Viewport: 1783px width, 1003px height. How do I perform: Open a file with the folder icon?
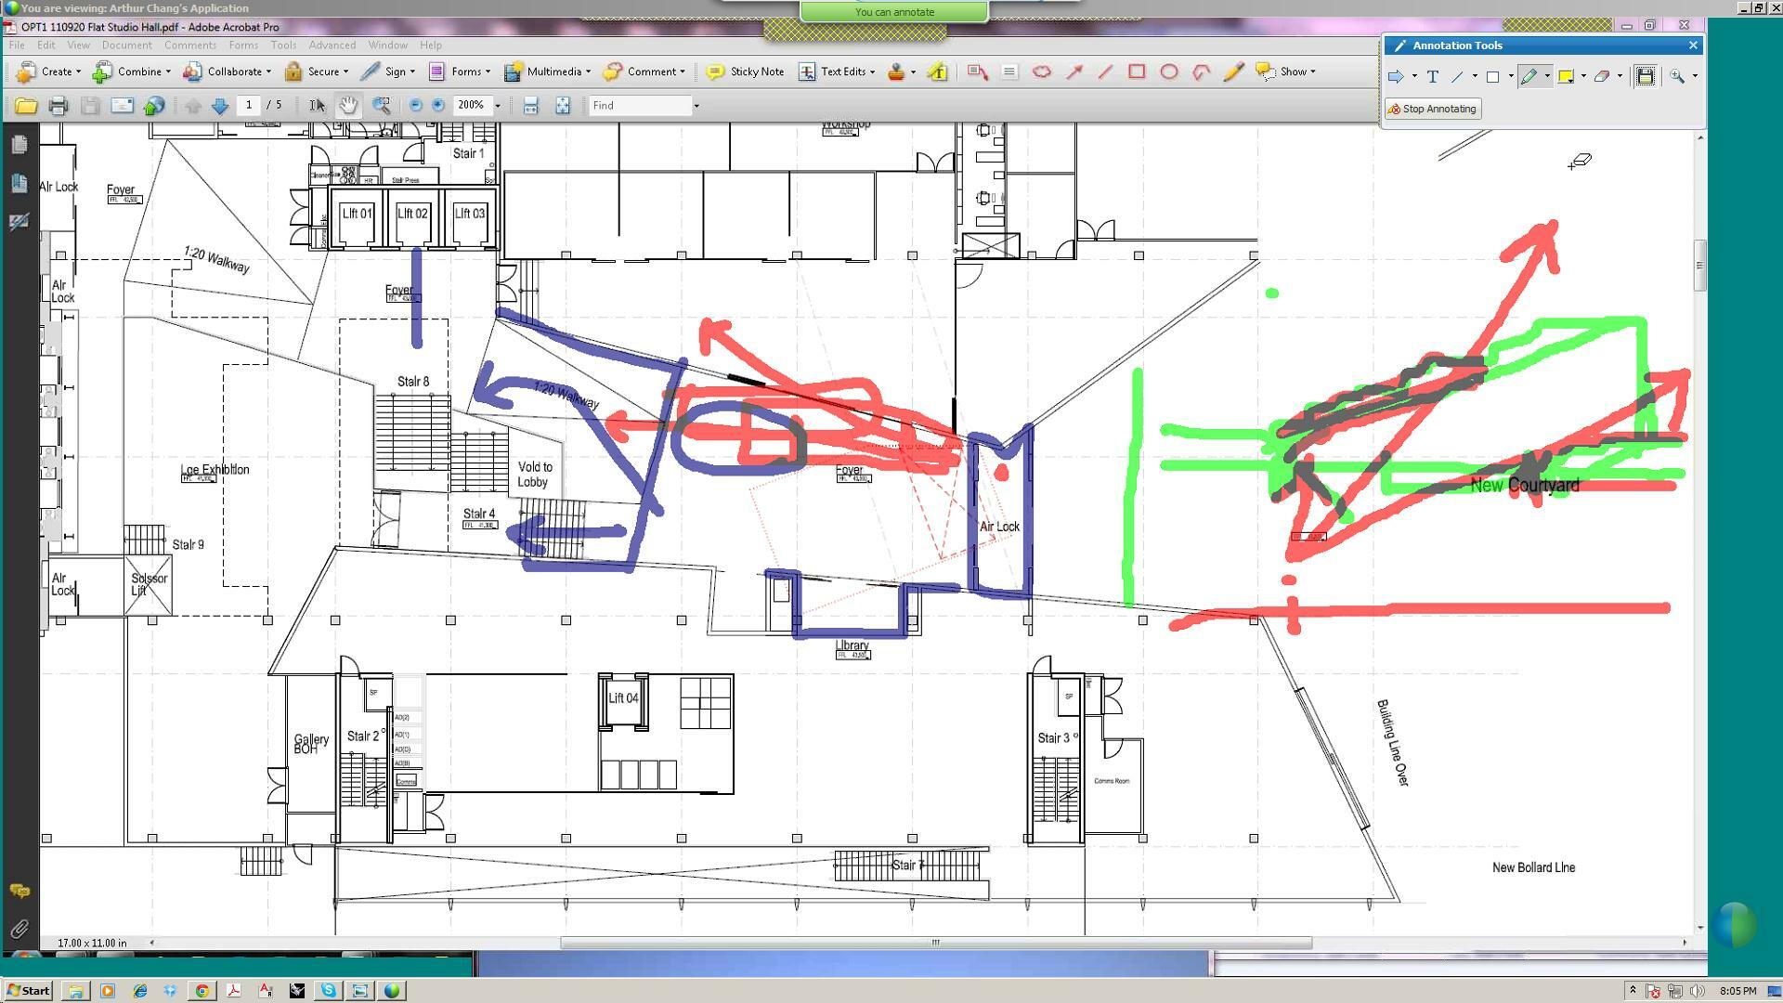[26, 106]
